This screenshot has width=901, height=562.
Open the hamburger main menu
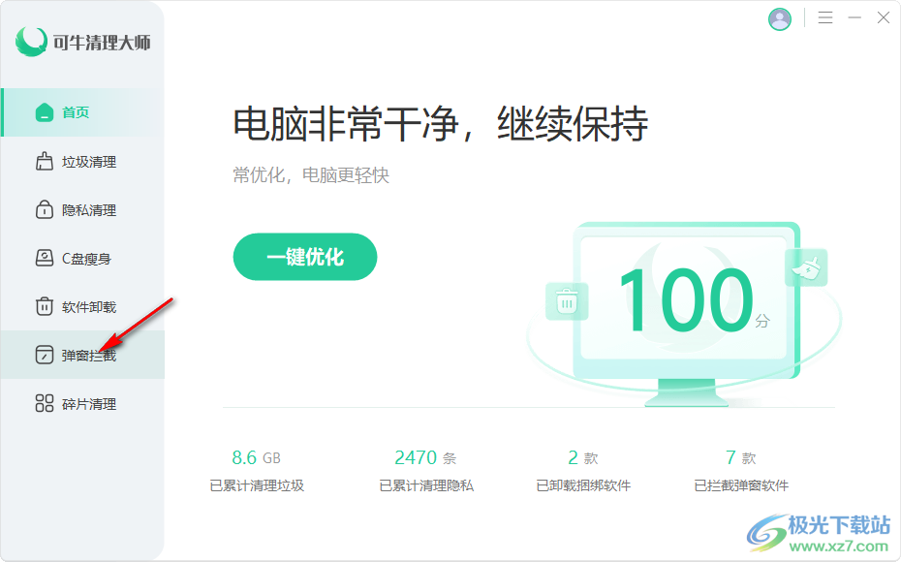(825, 18)
